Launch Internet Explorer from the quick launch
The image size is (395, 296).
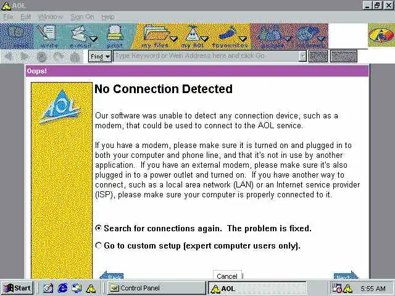point(62,288)
